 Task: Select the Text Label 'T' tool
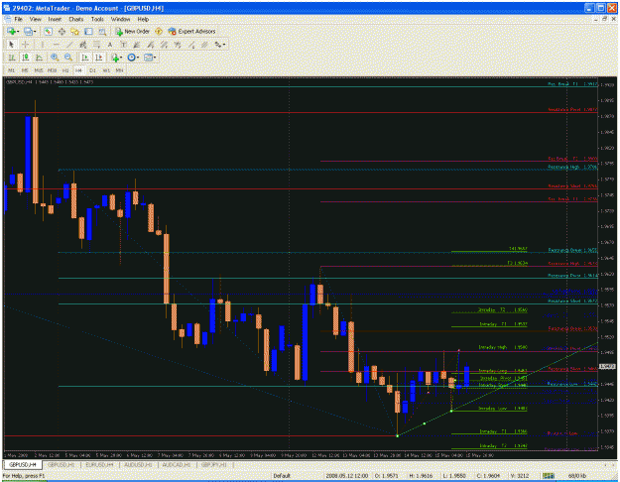pyautogui.click(x=123, y=45)
